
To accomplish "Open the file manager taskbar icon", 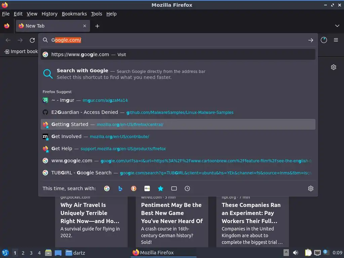I will click(48, 253).
